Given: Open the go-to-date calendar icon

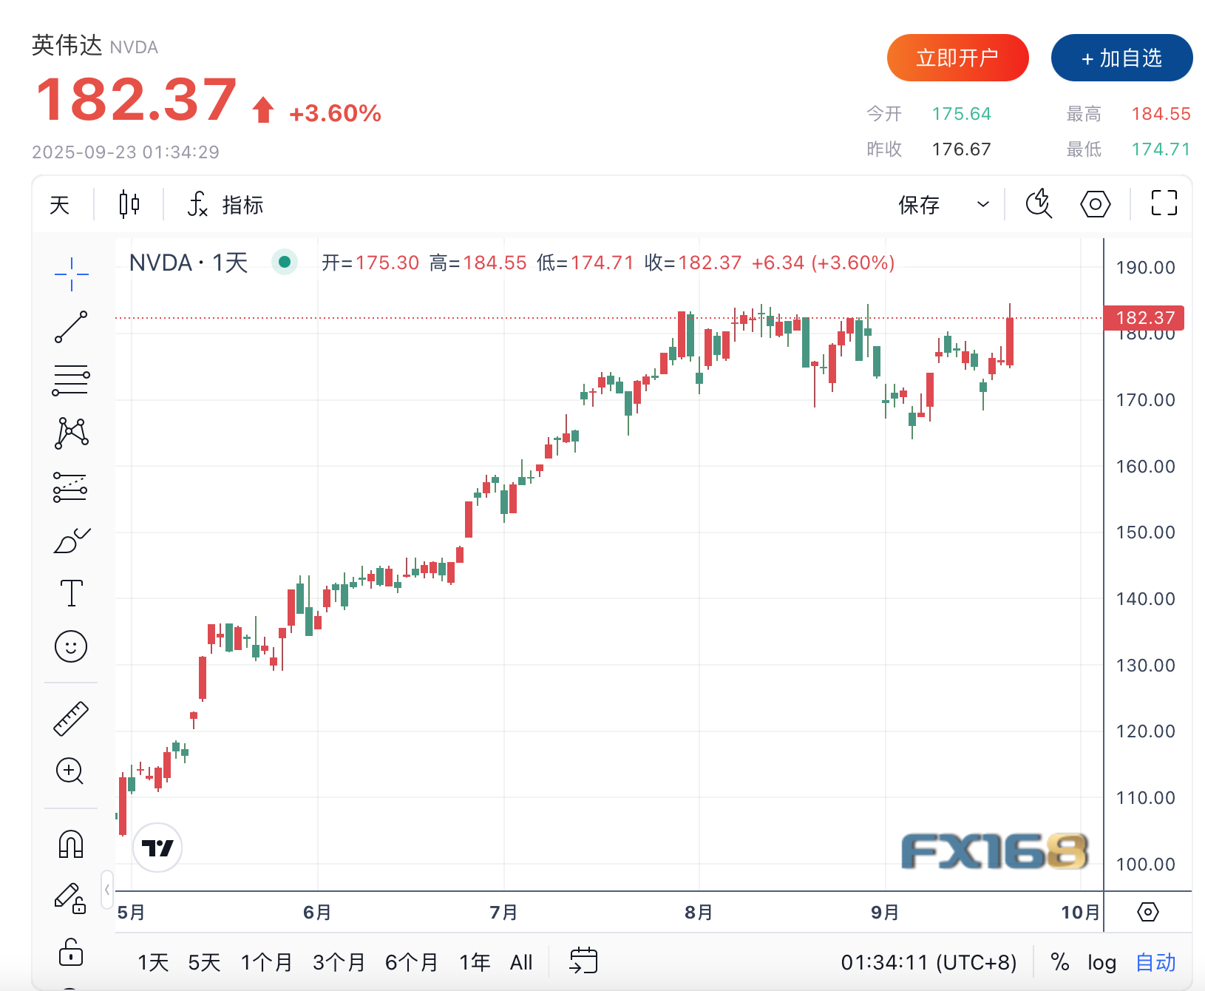Looking at the screenshot, I should [x=583, y=961].
